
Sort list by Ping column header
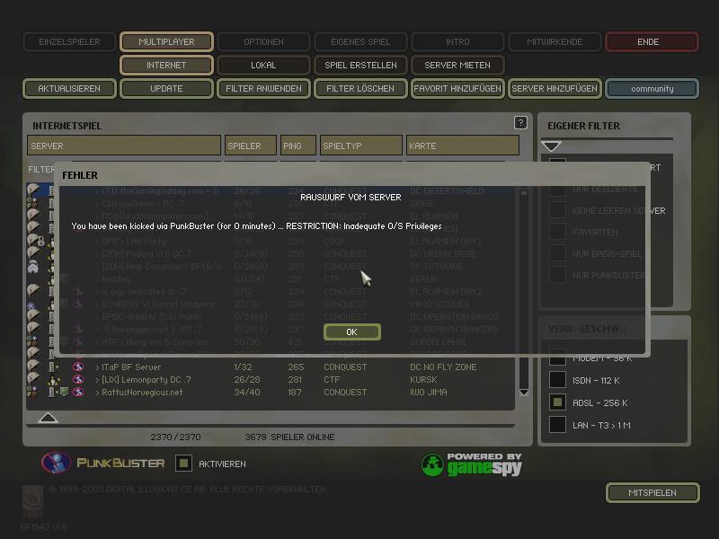tap(298, 146)
